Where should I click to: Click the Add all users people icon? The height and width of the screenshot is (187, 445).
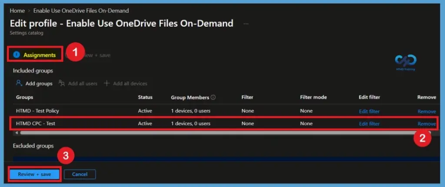[x=62, y=83]
